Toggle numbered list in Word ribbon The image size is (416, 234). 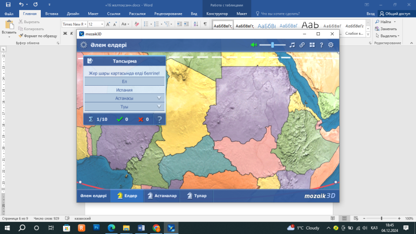tap(156, 24)
